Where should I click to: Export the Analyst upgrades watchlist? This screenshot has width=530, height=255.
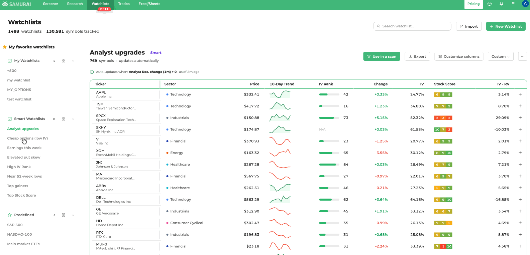pyautogui.click(x=417, y=56)
